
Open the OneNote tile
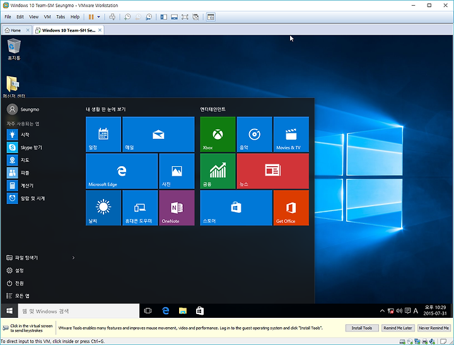177,208
